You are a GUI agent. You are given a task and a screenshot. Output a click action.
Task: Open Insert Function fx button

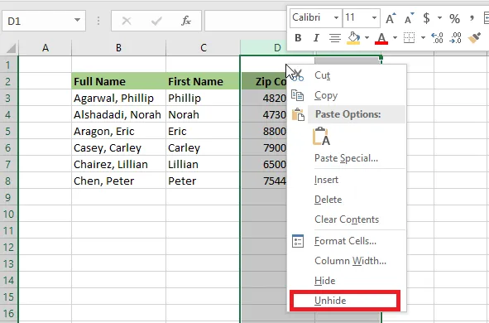186,21
